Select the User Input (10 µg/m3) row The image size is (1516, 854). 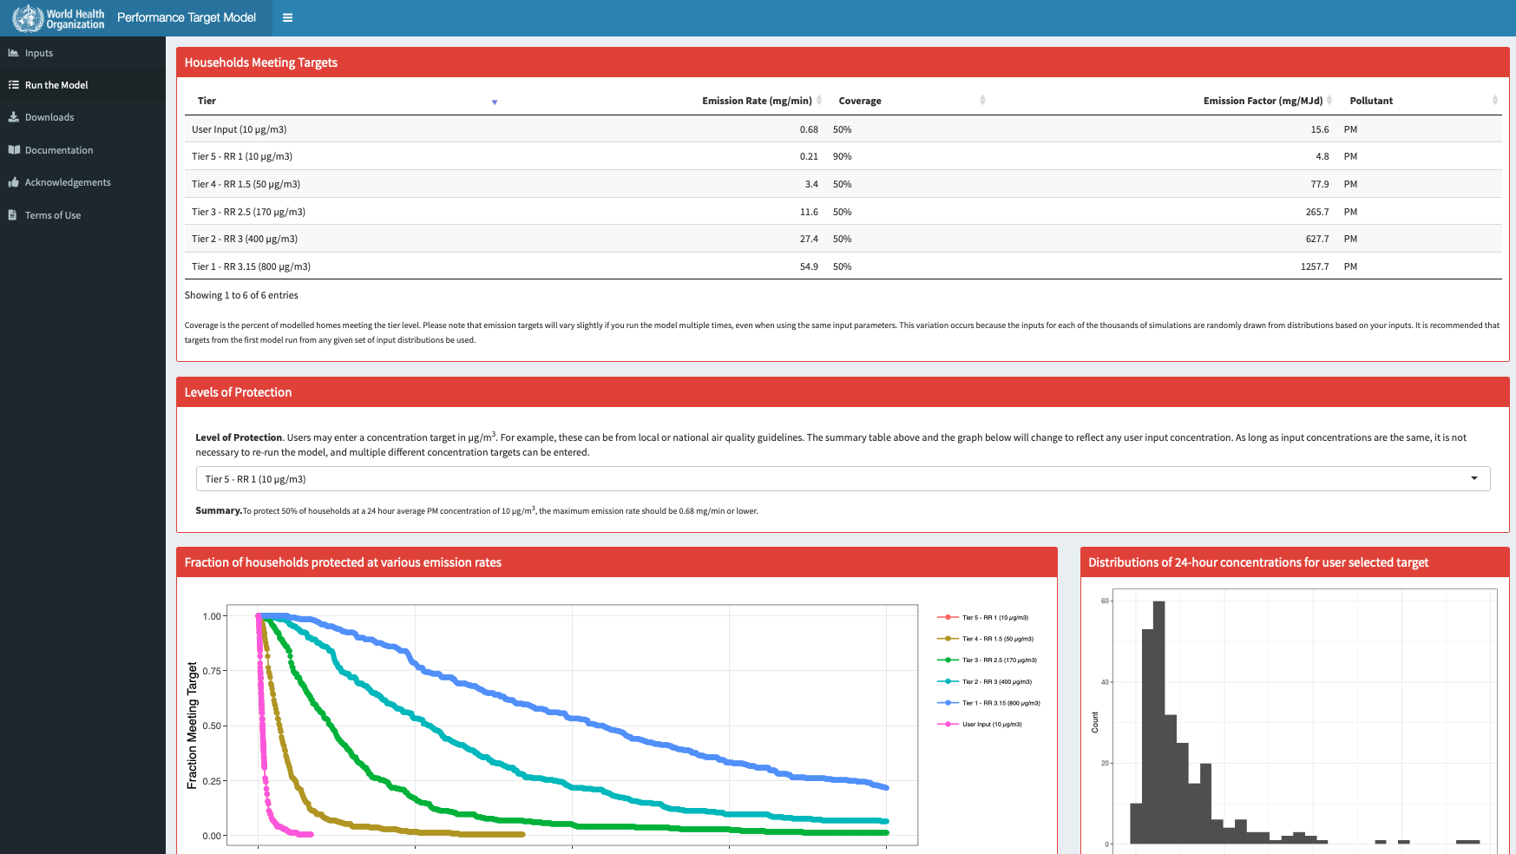coord(843,129)
